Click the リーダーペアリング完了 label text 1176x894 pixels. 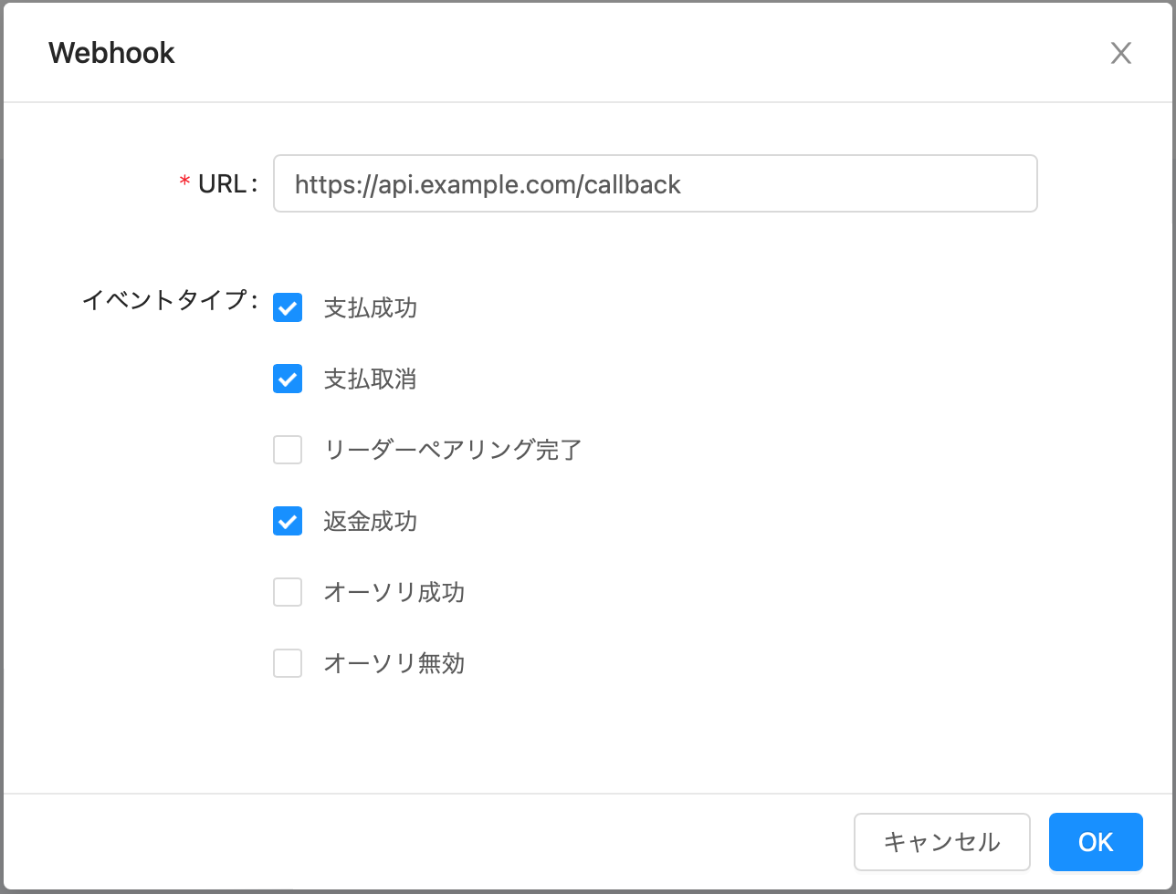pos(452,450)
